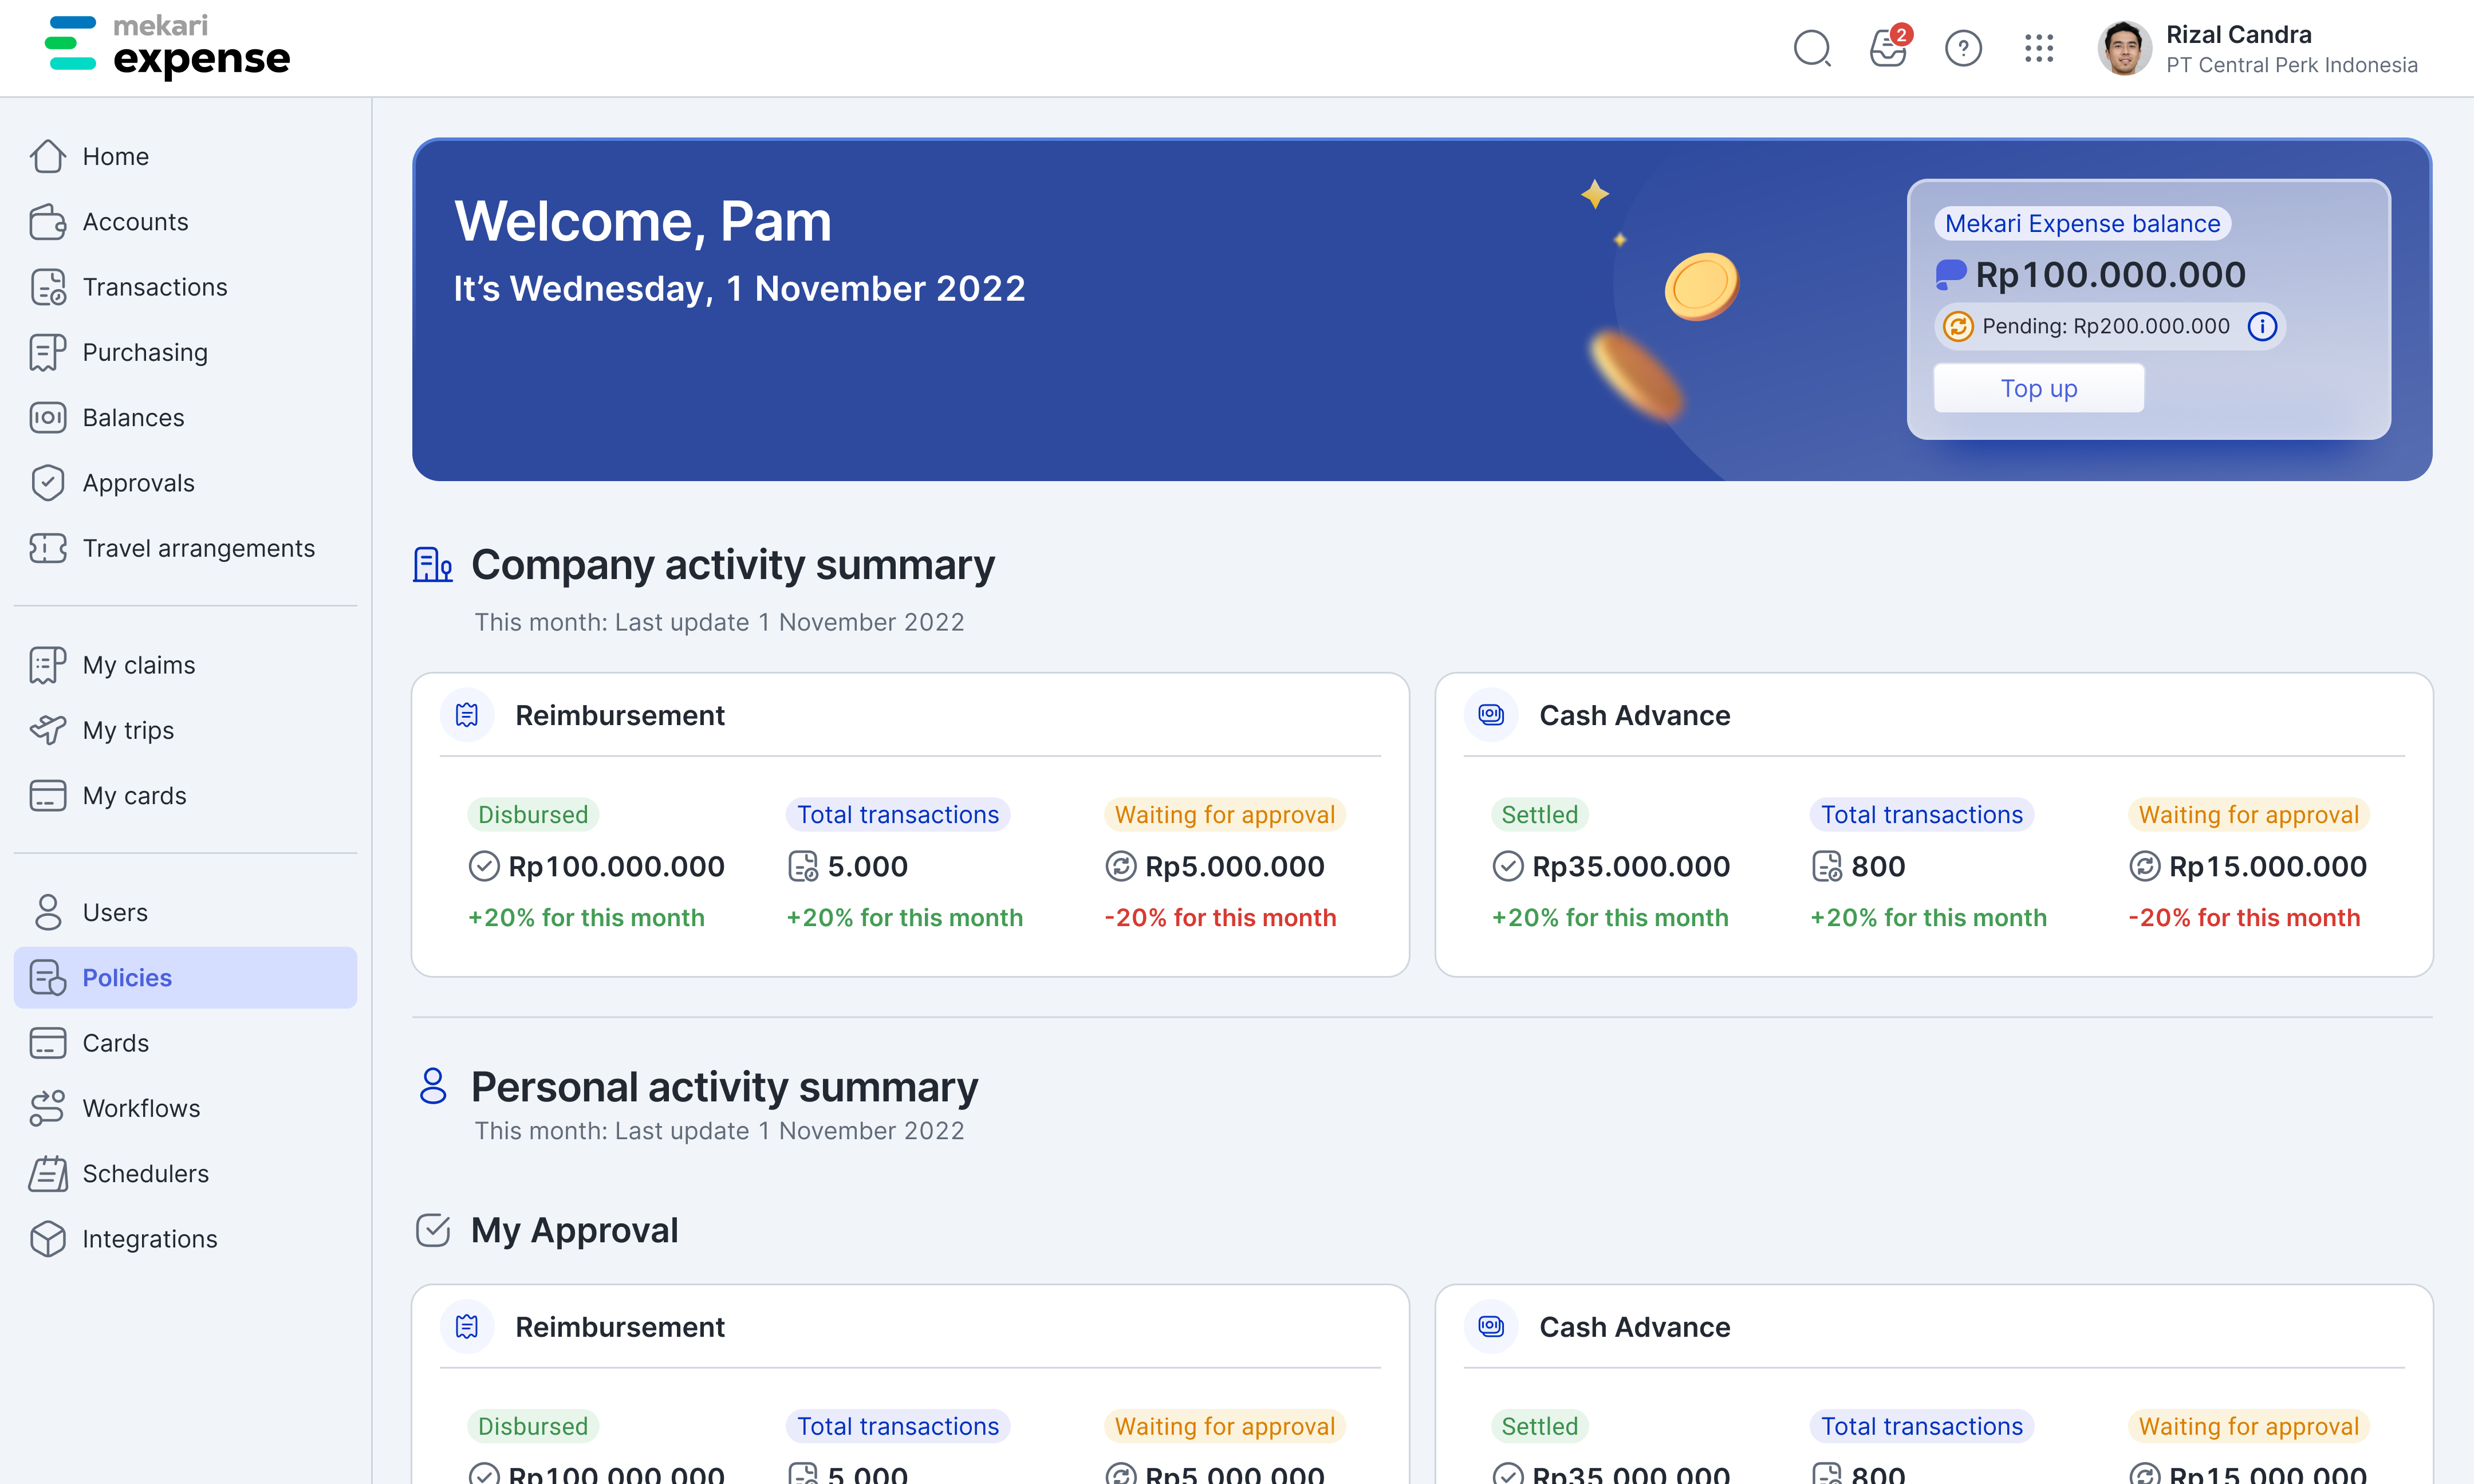Image resolution: width=2474 pixels, height=1484 pixels.
Task: Open the apps grid launcher icon
Action: pyautogui.click(x=2039, y=48)
